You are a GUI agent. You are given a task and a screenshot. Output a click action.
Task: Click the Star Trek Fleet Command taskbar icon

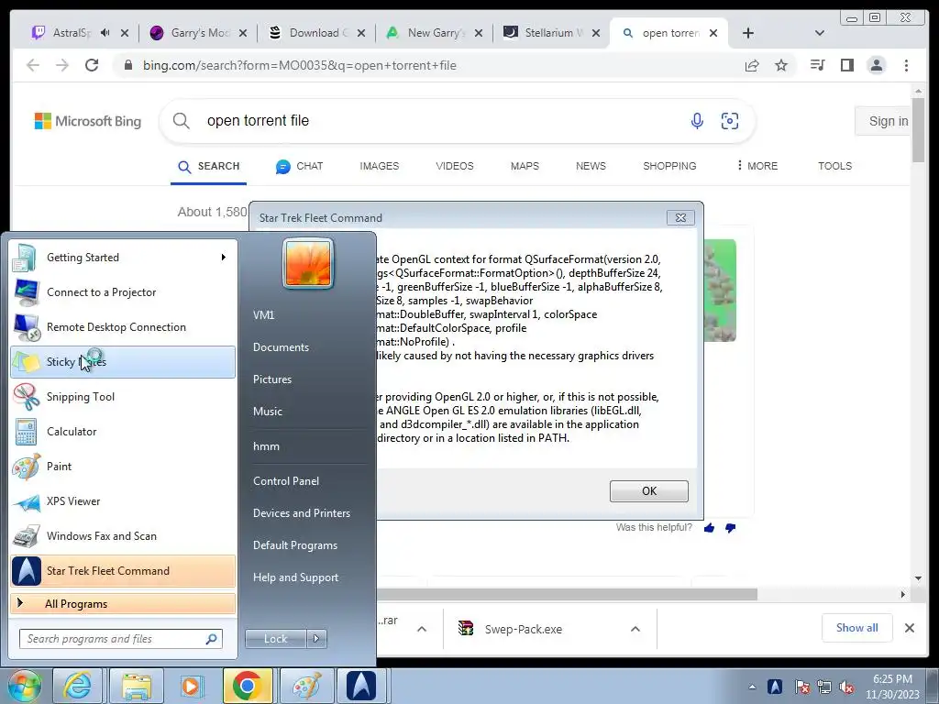point(361,686)
